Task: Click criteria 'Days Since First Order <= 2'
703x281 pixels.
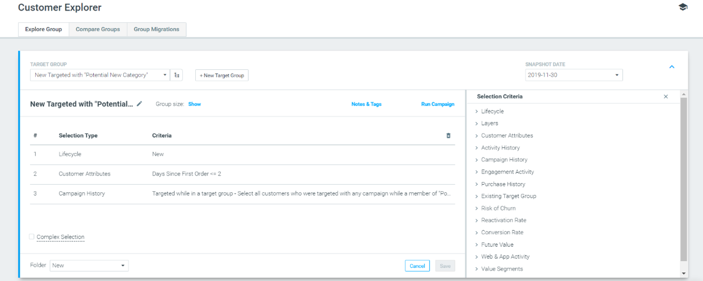Action: click(187, 174)
